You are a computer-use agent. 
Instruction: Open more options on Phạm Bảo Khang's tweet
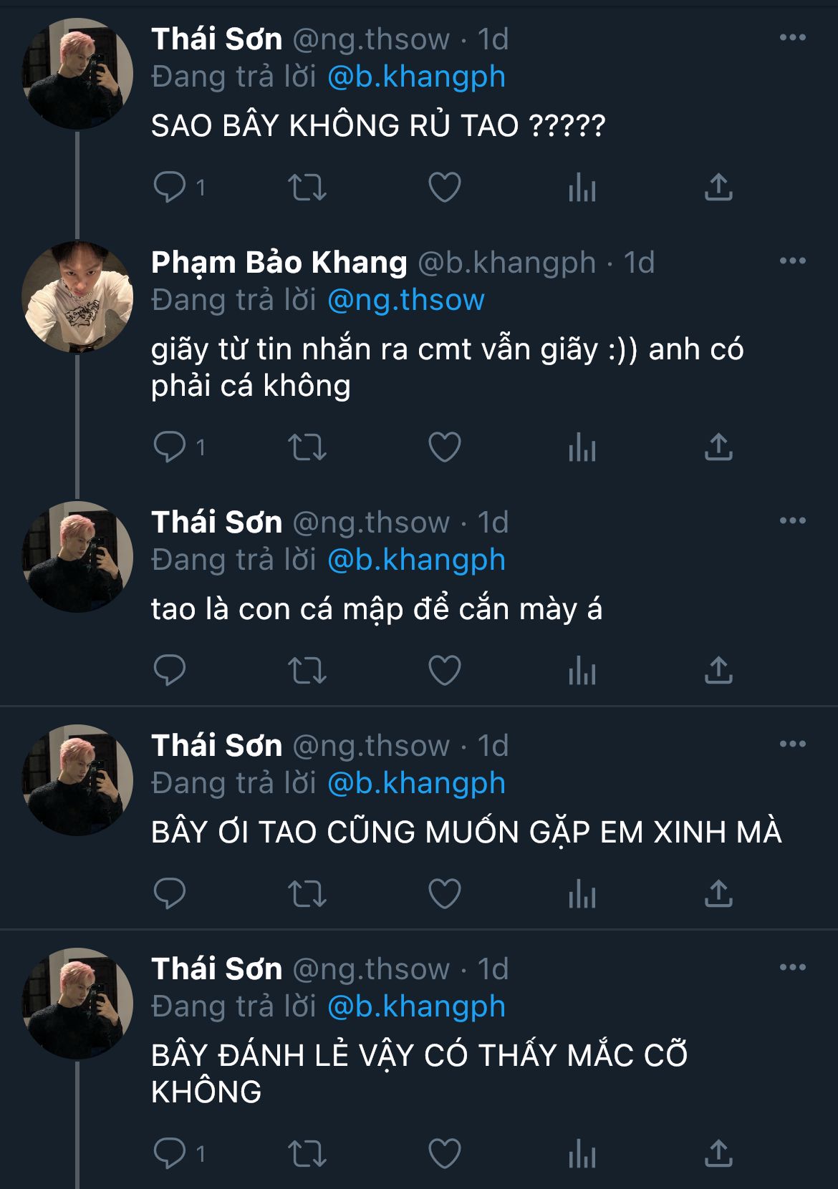click(793, 261)
